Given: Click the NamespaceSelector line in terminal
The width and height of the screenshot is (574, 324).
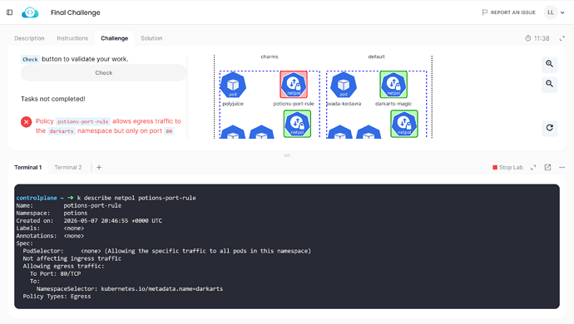Looking at the screenshot, I should point(130,289).
